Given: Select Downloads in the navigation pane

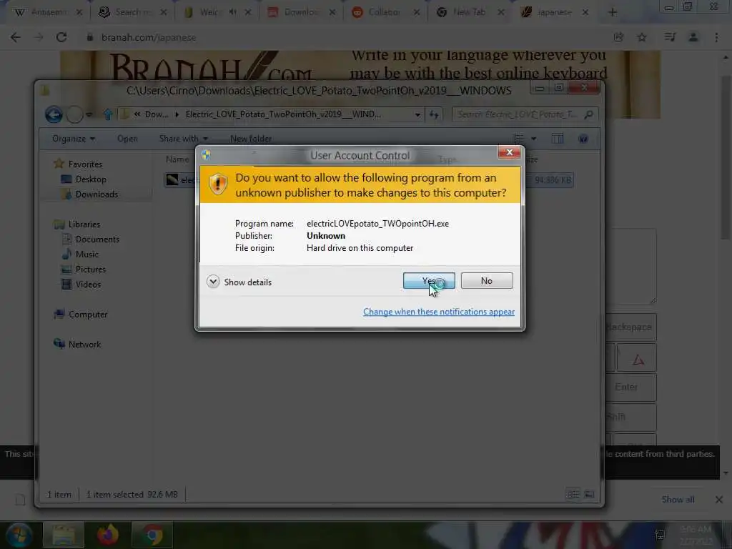Looking at the screenshot, I should click(97, 194).
